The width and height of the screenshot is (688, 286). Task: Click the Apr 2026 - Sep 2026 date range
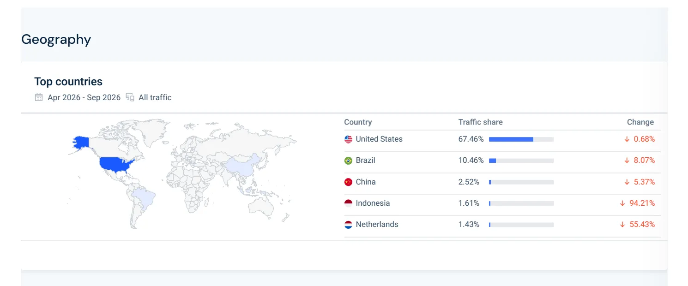click(84, 97)
